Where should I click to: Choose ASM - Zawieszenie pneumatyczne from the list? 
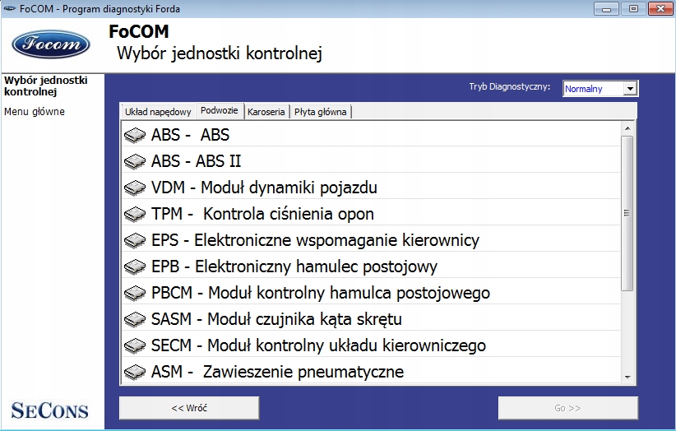point(277,372)
